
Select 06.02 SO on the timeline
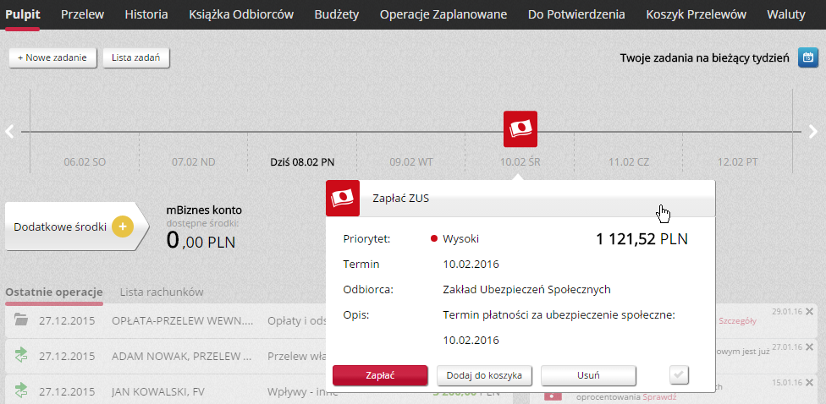tap(85, 162)
